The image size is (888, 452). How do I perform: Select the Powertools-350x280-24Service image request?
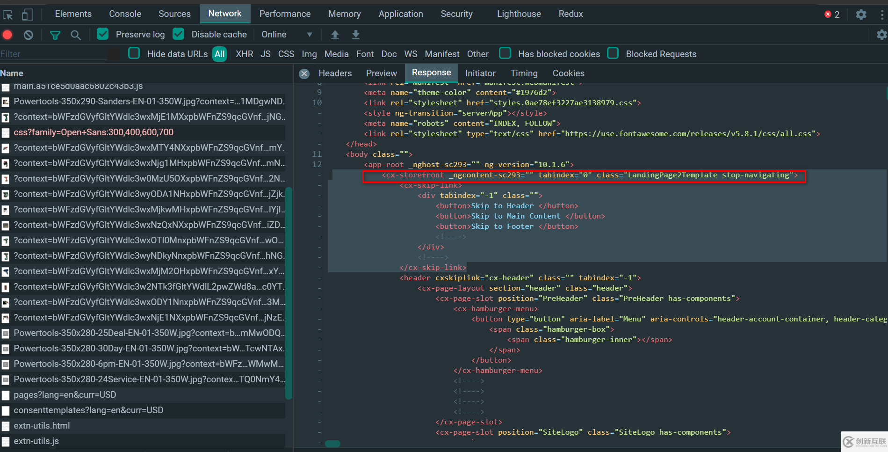pos(143,380)
